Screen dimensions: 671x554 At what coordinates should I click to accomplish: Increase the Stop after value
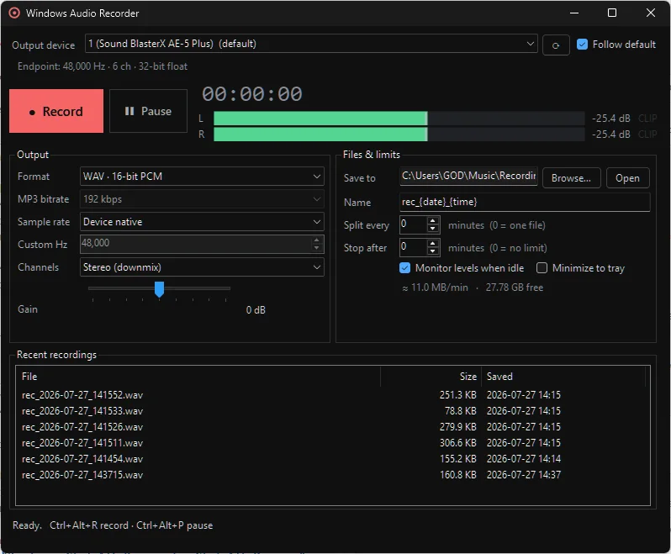pyautogui.click(x=433, y=243)
